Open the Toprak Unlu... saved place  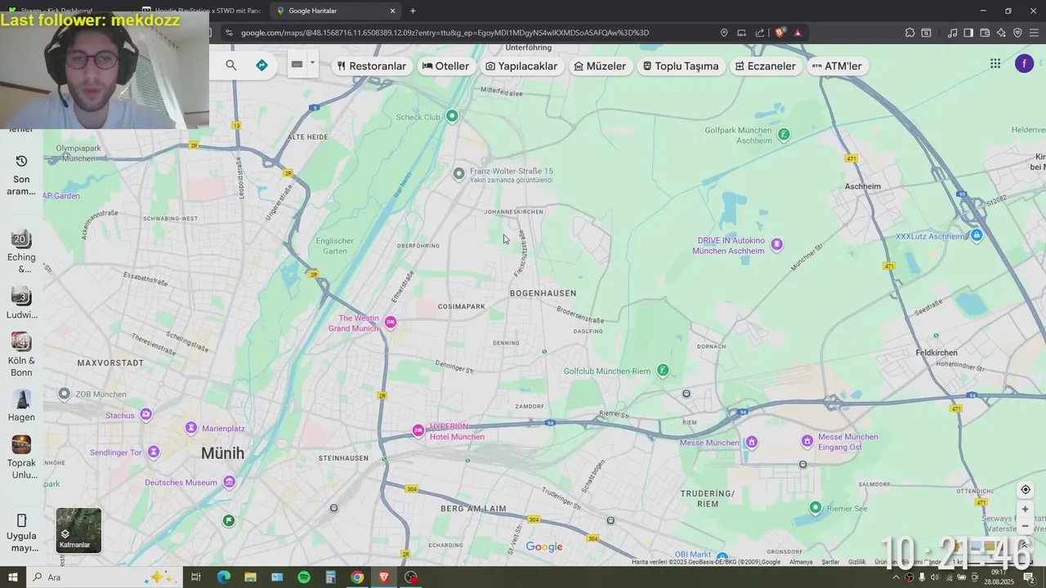pos(21,444)
